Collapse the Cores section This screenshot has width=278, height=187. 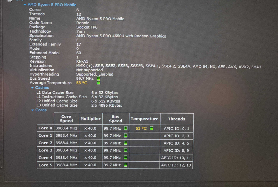32,110
